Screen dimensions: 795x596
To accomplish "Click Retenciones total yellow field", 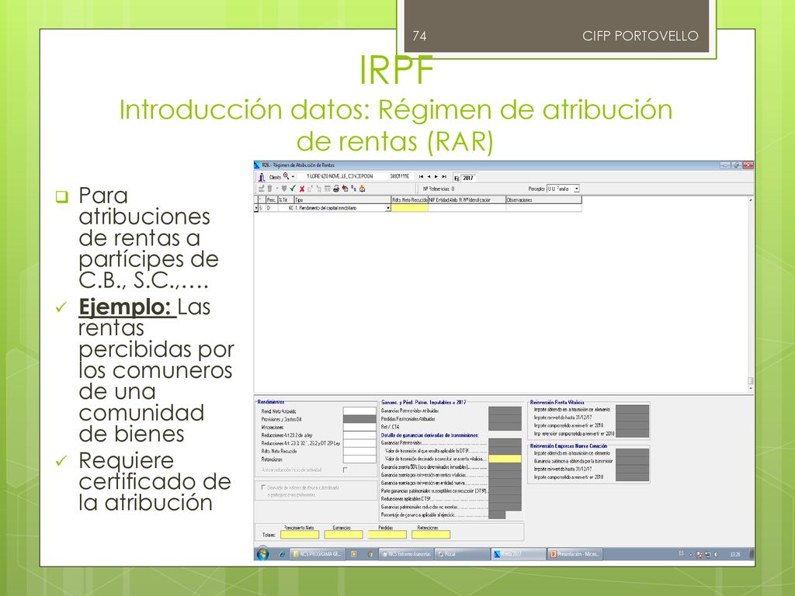I will 431,534.
